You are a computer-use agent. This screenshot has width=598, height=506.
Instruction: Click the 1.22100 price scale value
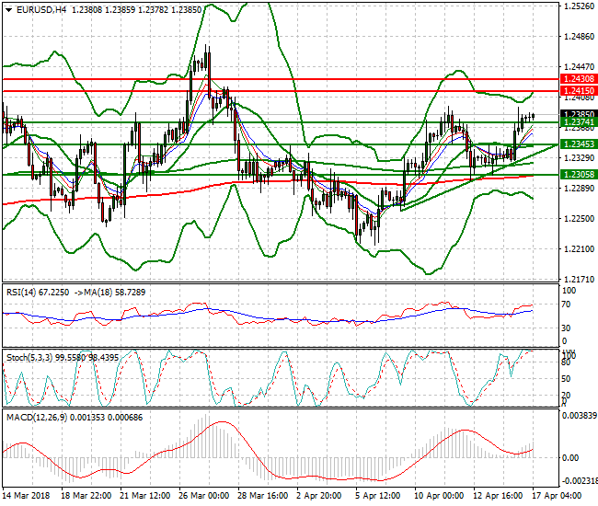click(579, 249)
